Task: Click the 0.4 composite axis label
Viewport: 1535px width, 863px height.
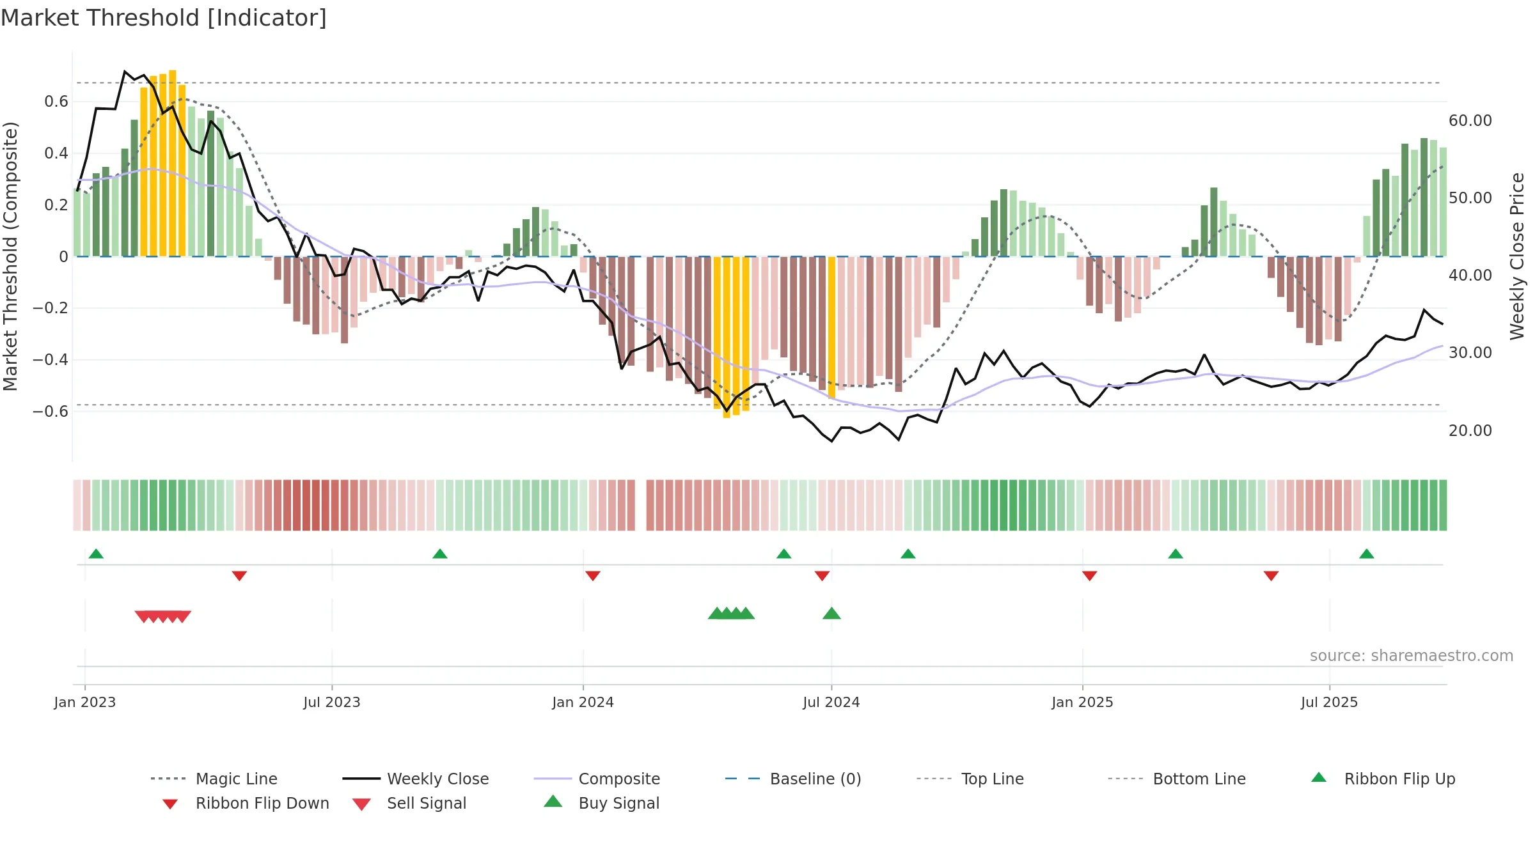Action: pyautogui.click(x=56, y=153)
